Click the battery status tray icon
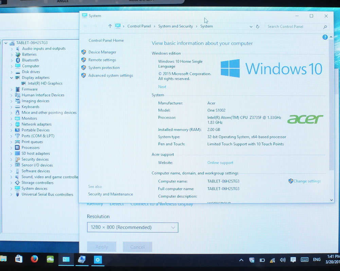 (x=262, y=260)
